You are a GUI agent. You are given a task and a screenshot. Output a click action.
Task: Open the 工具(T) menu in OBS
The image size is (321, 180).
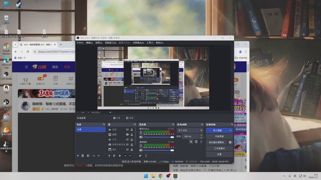pyautogui.click(x=150, y=43)
